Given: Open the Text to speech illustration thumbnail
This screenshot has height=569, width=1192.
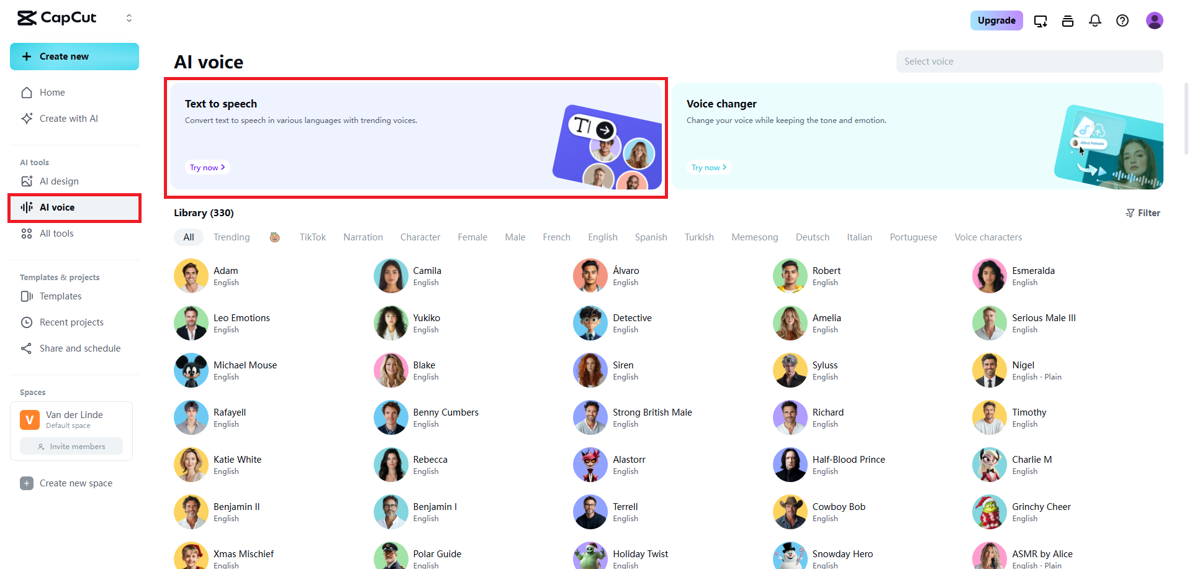Looking at the screenshot, I should pos(607,147).
